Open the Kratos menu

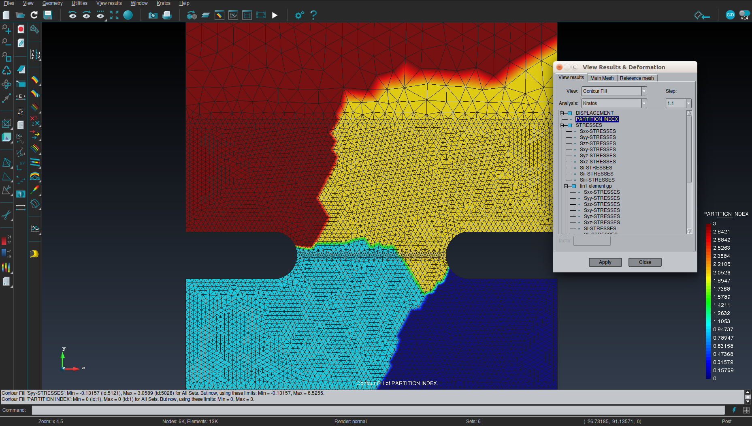pos(164,3)
